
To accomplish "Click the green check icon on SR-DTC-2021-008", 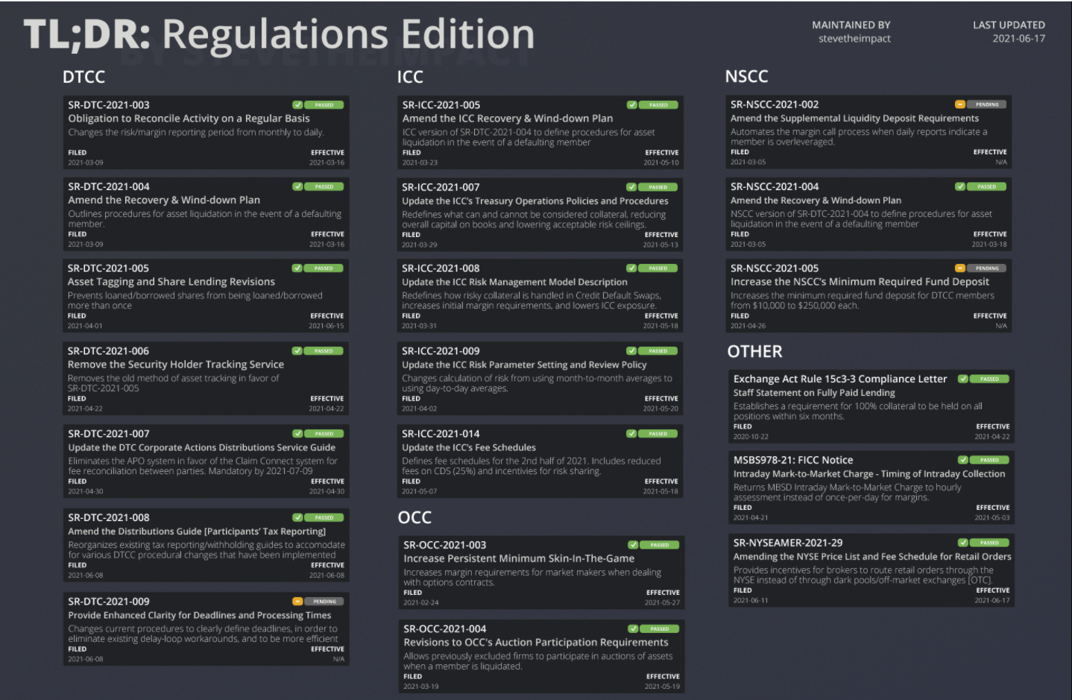I will (297, 517).
